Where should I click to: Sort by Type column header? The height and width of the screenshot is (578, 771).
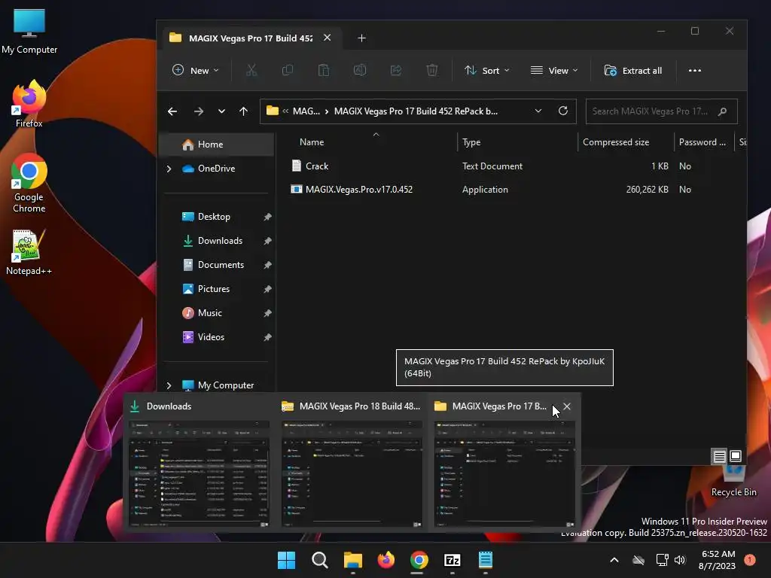(x=471, y=142)
